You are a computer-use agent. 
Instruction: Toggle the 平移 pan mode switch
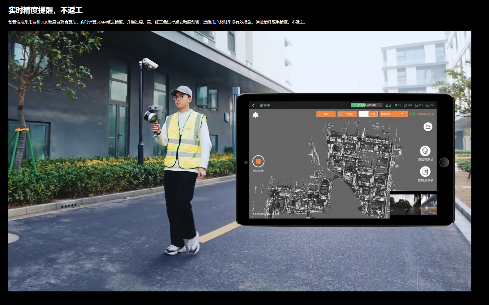click(x=368, y=114)
